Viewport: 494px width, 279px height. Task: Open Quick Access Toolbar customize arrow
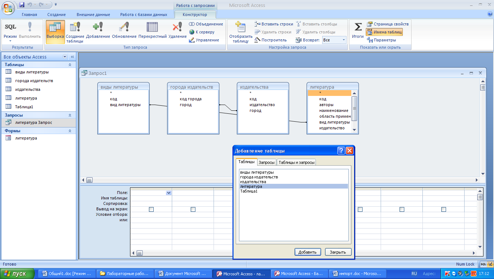click(x=56, y=5)
